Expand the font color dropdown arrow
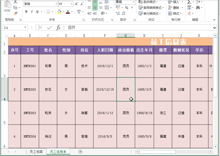Image resolution: width=220 pixels, height=156 pixels. [x=72, y=12]
